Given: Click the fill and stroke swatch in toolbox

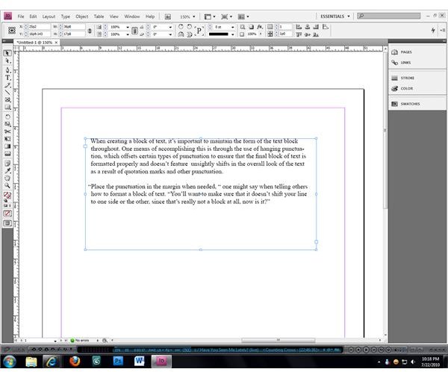Looking at the screenshot, I should point(7,195).
